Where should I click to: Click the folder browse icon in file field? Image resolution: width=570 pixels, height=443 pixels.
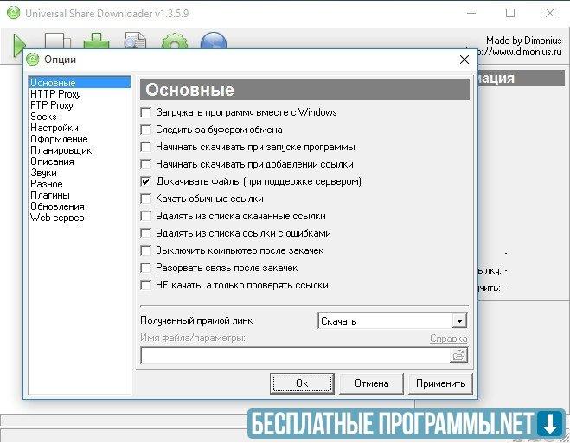click(x=458, y=355)
